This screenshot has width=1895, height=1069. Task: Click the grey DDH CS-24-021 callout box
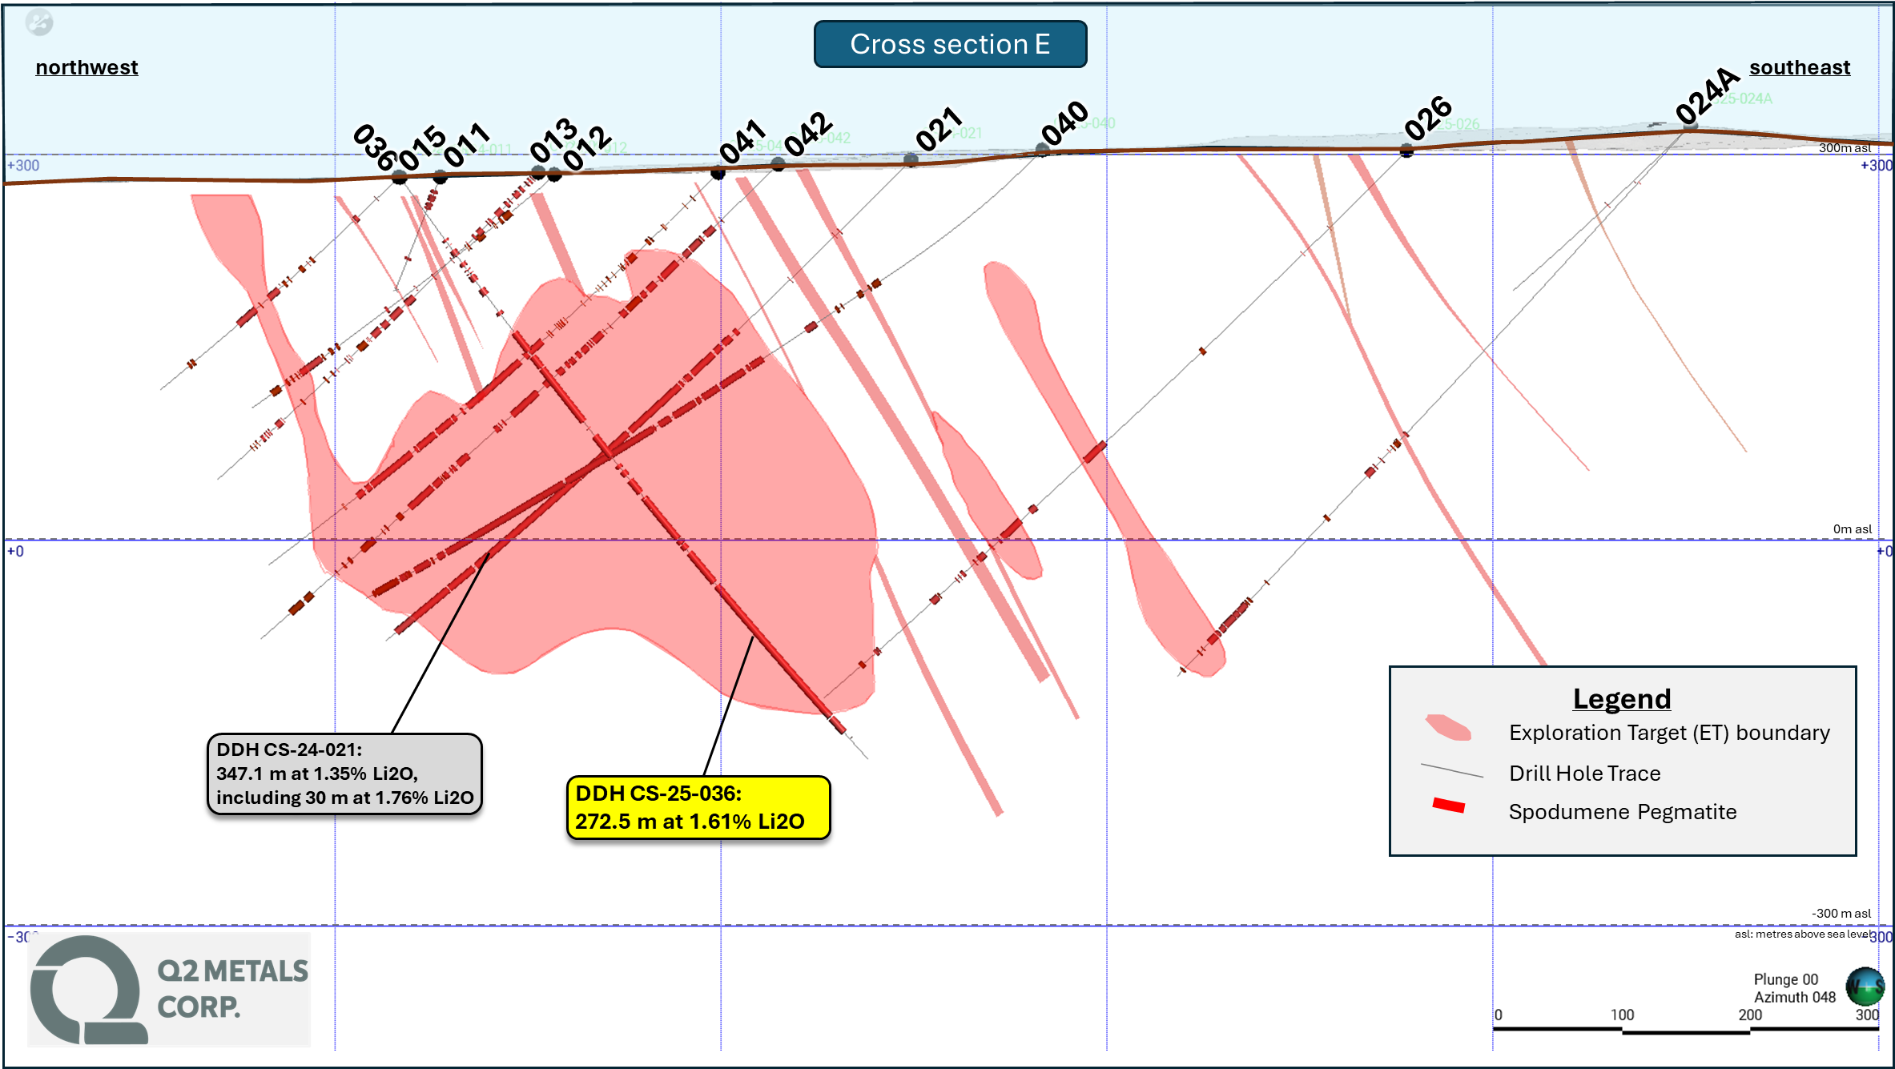tap(344, 774)
